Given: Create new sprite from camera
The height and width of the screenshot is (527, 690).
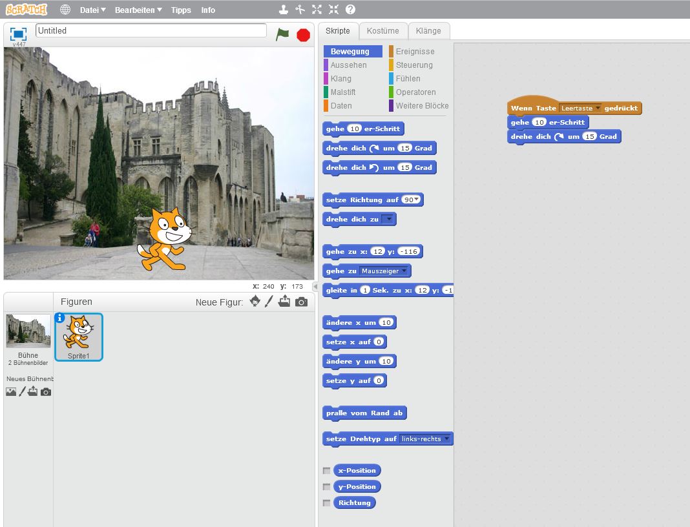Looking at the screenshot, I should click(300, 302).
